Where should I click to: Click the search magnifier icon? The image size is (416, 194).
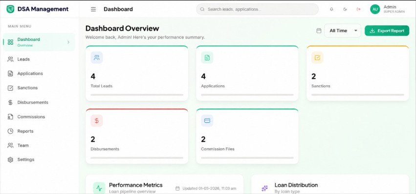[x=202, y=9]
